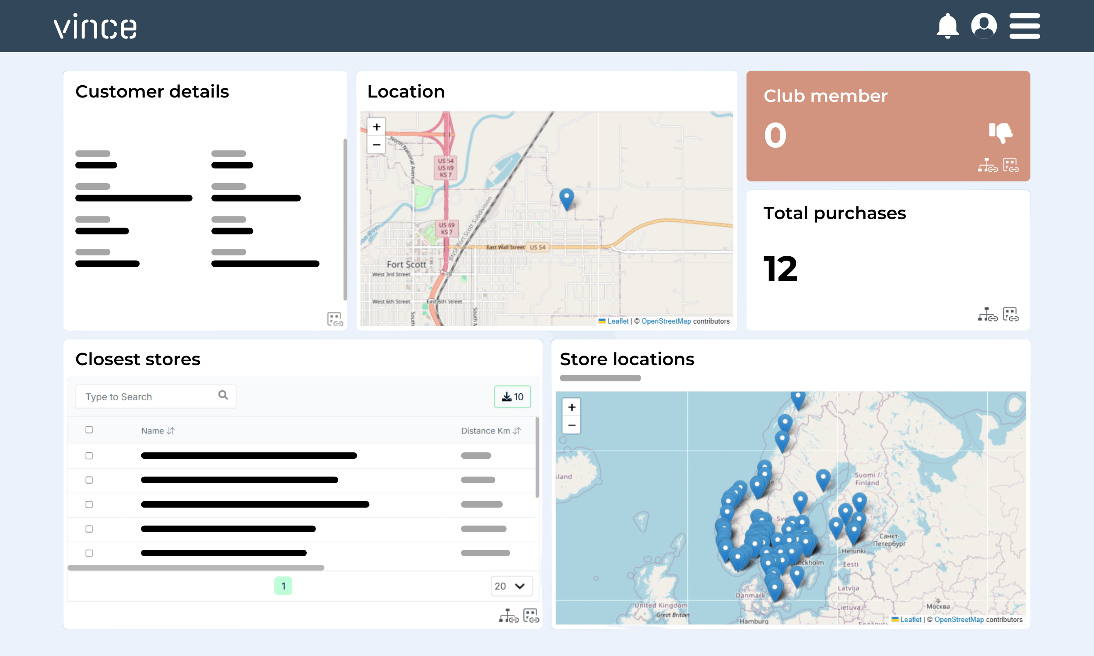The image size is (1094, 656).
Task: Open the rows-per-page dropdown showing 20
Action: click(511, 586)
